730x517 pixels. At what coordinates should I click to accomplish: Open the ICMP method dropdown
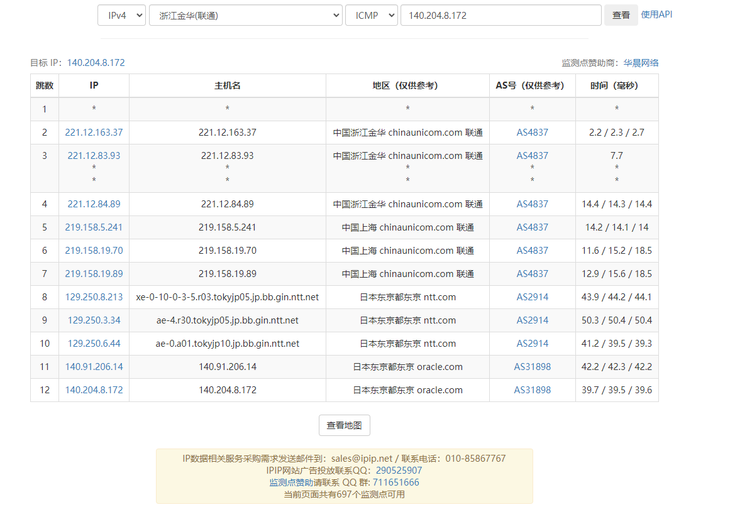(372, 15)
